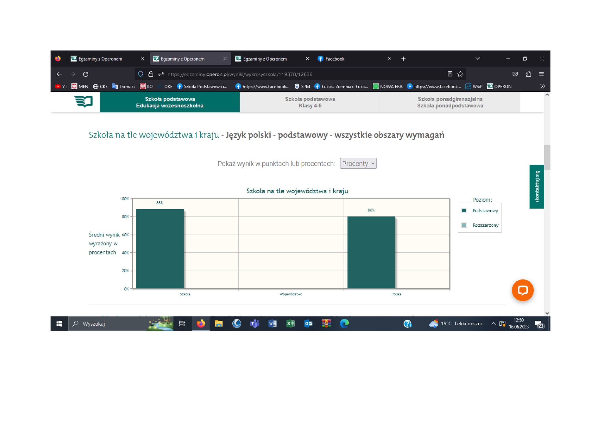Screen dimensions: 601x424
Task: Click the Firefox back arrow
Action: coord(59,74)
